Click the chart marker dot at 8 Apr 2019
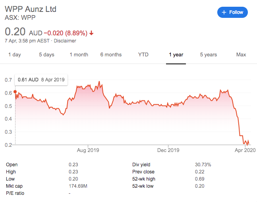The height and width of the screenshot is (202, 257). pyautogui.click(x=15, y=92)
